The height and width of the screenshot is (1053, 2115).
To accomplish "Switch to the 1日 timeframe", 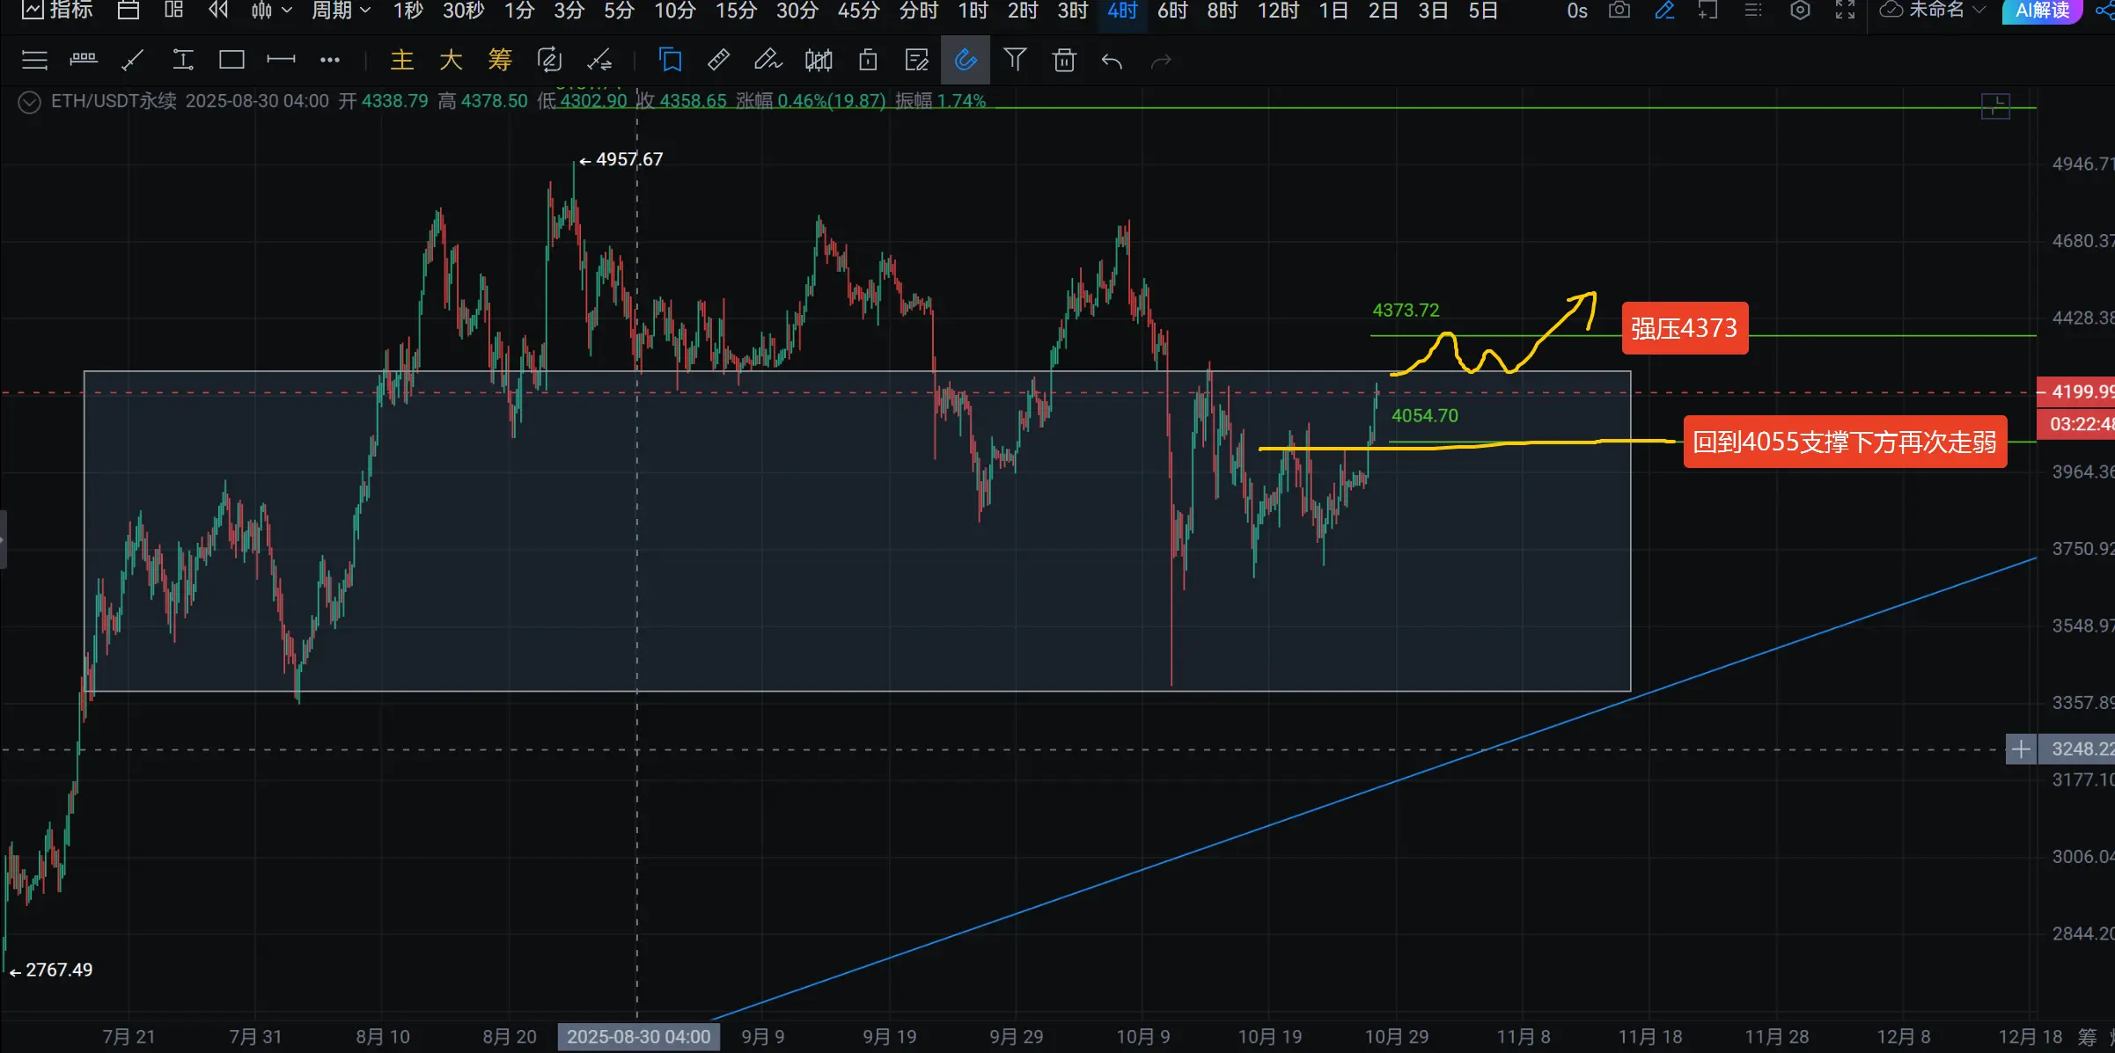I will (1333, 11).
